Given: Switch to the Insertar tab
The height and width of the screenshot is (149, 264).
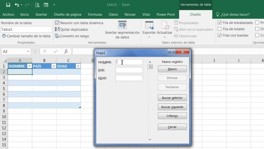Looking at the screenshot, I should (41, 14).
